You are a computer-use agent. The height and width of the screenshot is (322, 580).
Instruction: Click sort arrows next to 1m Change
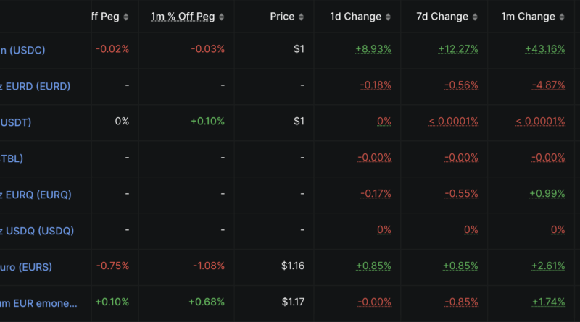click(562, 17)
